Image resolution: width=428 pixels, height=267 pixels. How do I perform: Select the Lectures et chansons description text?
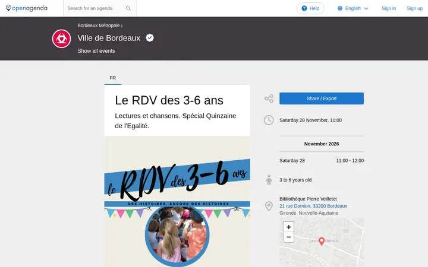[x=175, y=120]
